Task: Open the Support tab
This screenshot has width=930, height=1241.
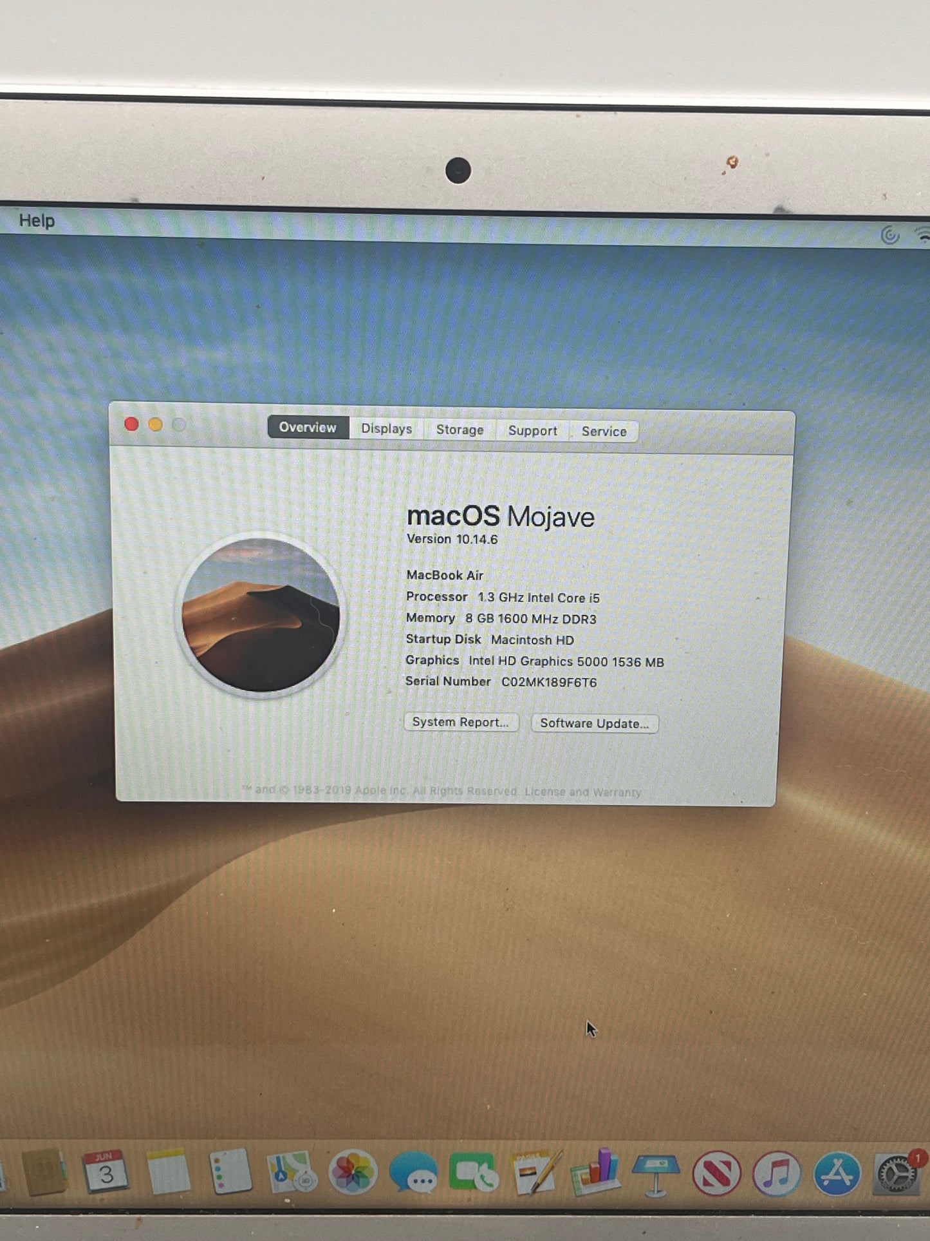Action: point(532,431)
